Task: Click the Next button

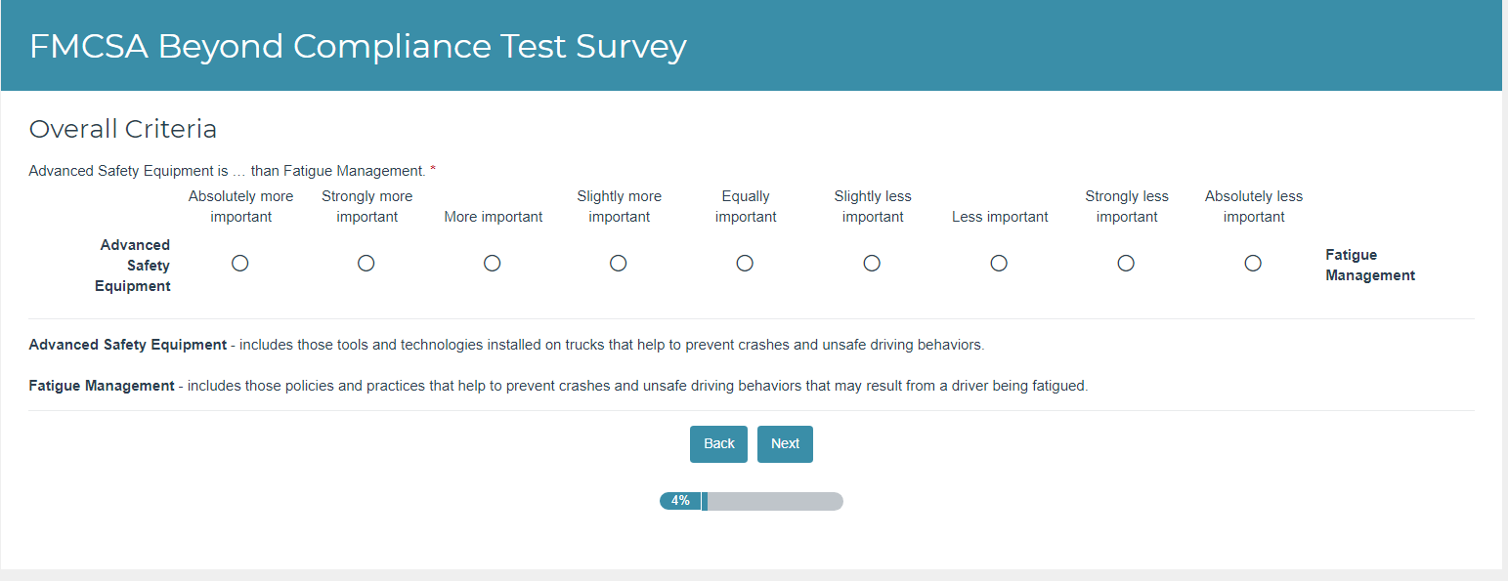Action: pyautogui.click(x=785, y=444)
